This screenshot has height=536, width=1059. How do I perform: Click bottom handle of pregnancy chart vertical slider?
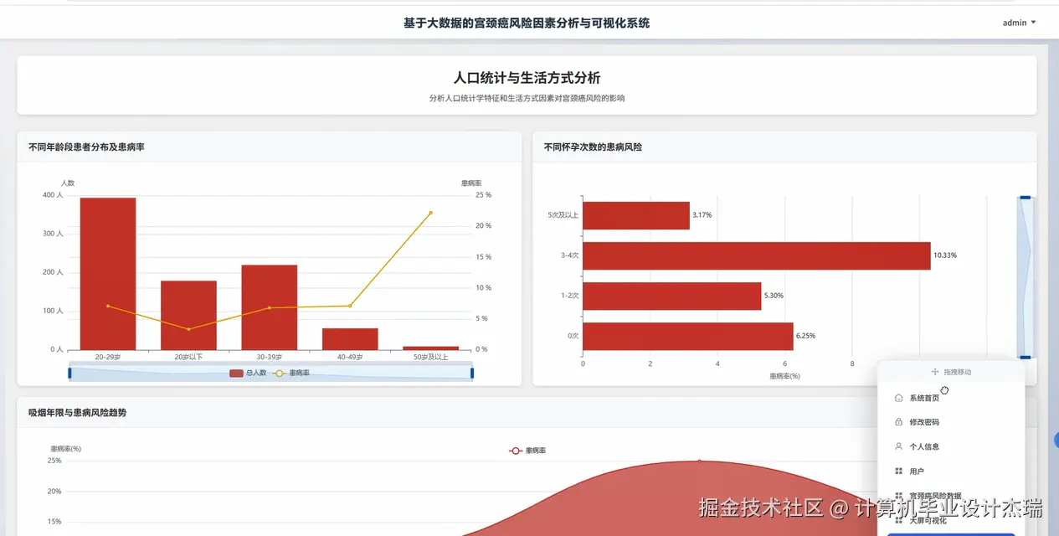[1025, 357]
